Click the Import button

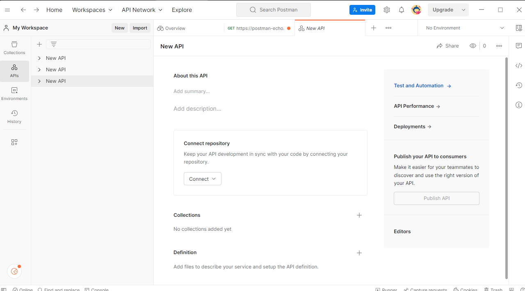pos(140,28)
